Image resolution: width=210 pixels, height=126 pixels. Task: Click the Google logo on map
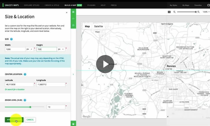coord(86,116)
